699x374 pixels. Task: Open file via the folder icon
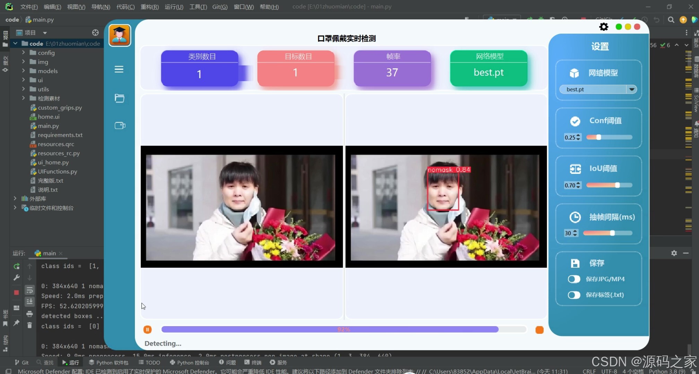(x=119, y=98)
